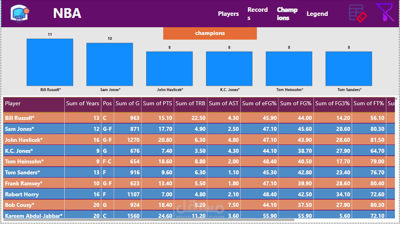This screenshot has width=401, height=226.
Task: Sort by the Sum of FG3% header
Action: (333, 104)
